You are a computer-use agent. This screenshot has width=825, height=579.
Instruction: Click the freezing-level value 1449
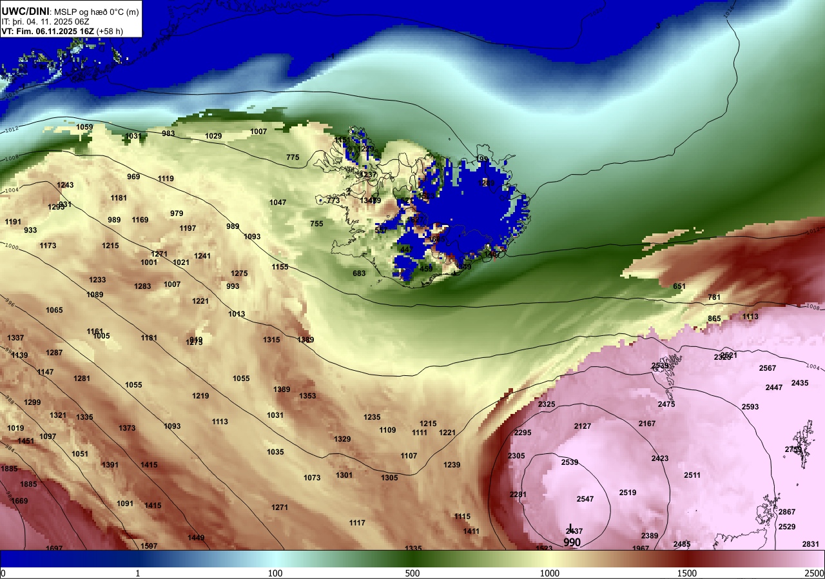point(196,538)
